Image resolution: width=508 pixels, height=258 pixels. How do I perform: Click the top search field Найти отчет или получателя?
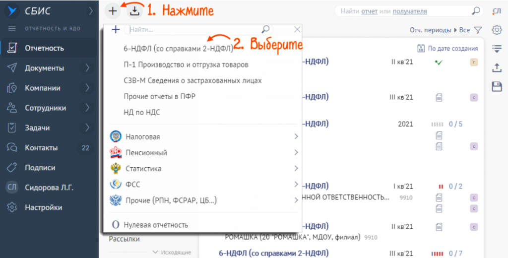pyautogui.click(x=409, y=11)
